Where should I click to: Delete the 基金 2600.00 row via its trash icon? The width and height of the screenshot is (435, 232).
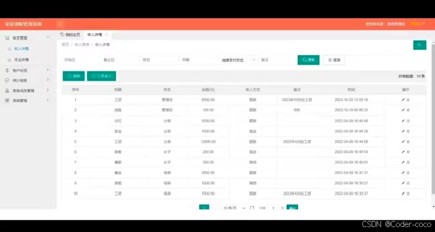[408, 173]
